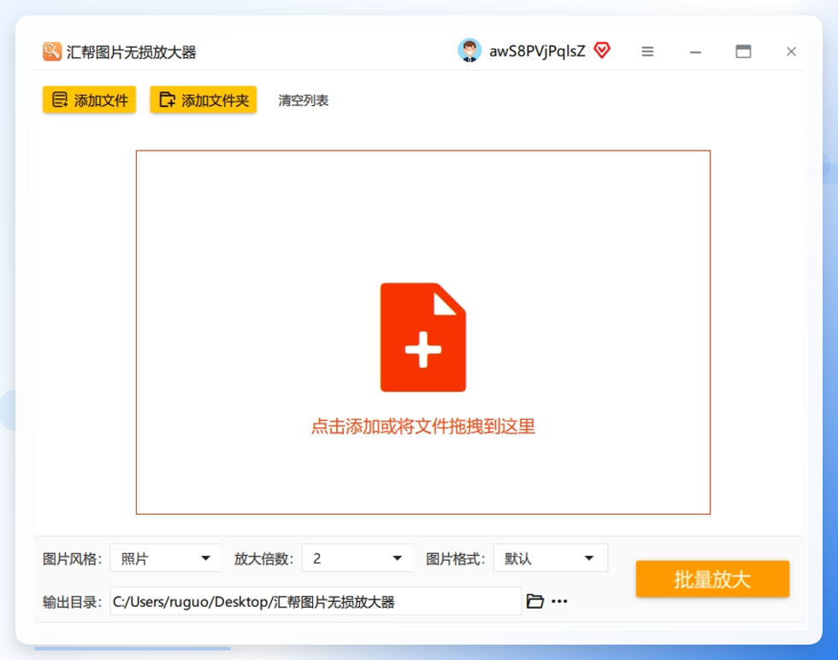
Task: Click the 添加文件 button
Action: coord(89,99)
